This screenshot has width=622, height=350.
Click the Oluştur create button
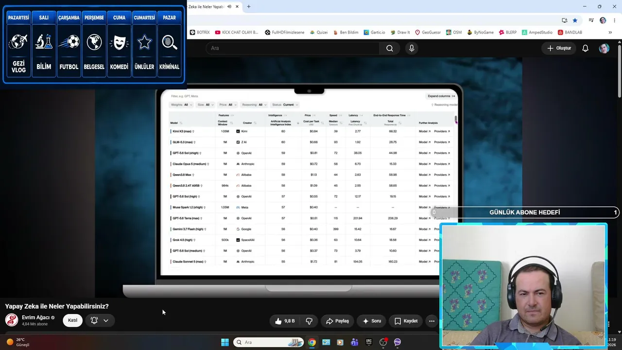[x=559, y=48]
